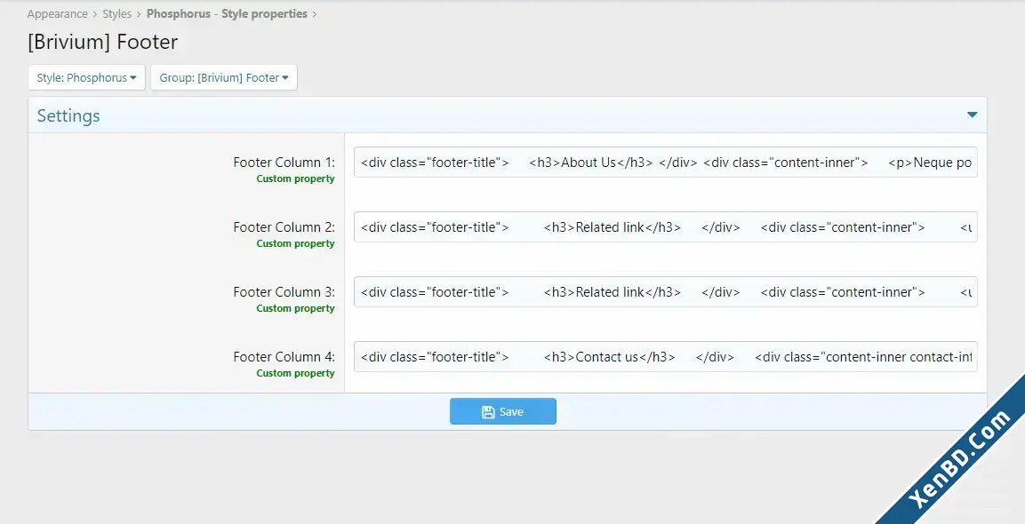Screen dimensions: 1025x524
Task: Click the Footer Column 2 label
Action: (x=284, y=226)
